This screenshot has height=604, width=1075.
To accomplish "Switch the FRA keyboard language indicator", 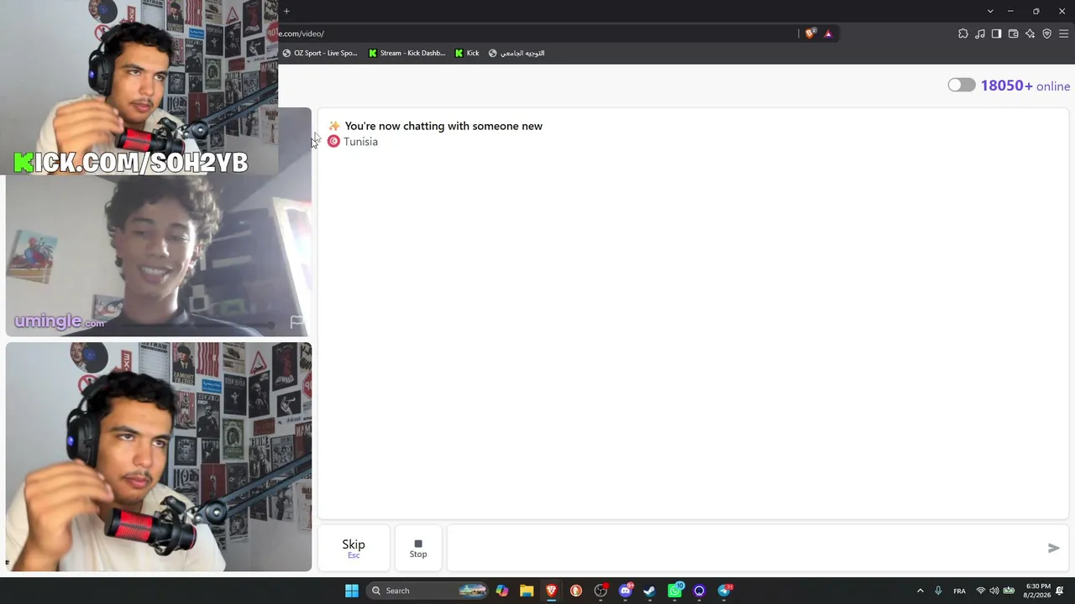I will click(959, 591).
